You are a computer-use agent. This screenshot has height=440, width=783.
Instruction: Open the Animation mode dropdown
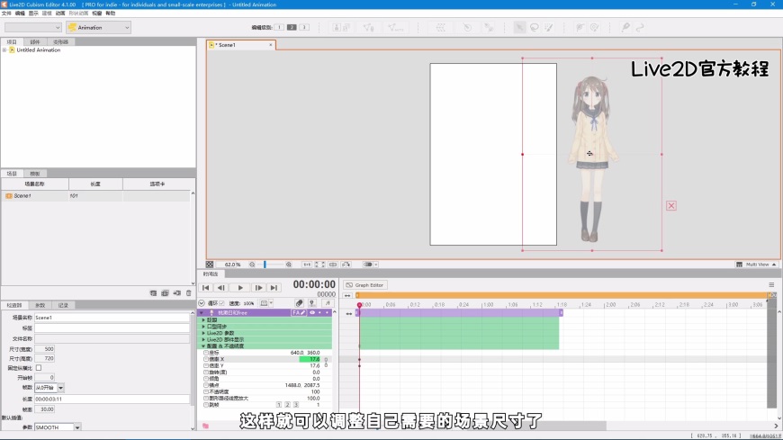(x=98, y=28)
